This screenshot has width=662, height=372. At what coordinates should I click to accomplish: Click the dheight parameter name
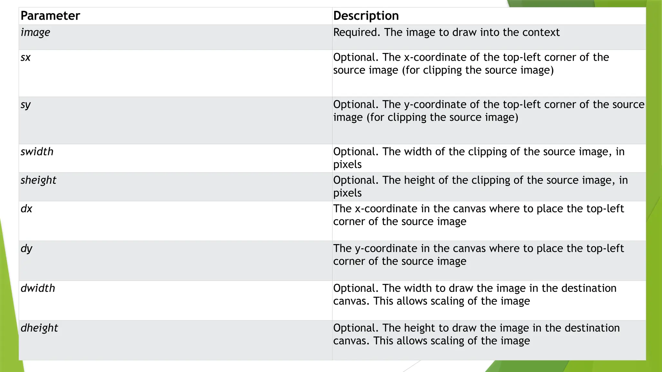tap(39, 328)
